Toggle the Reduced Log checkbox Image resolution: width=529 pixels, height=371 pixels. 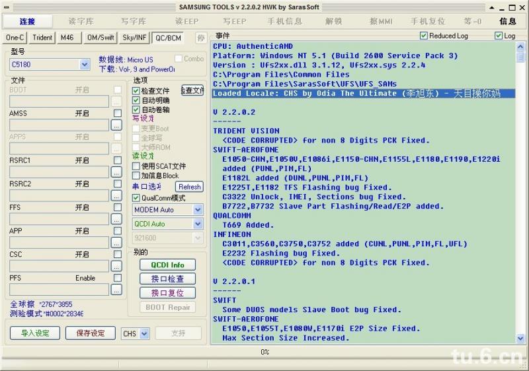click(x=424, y=36)
